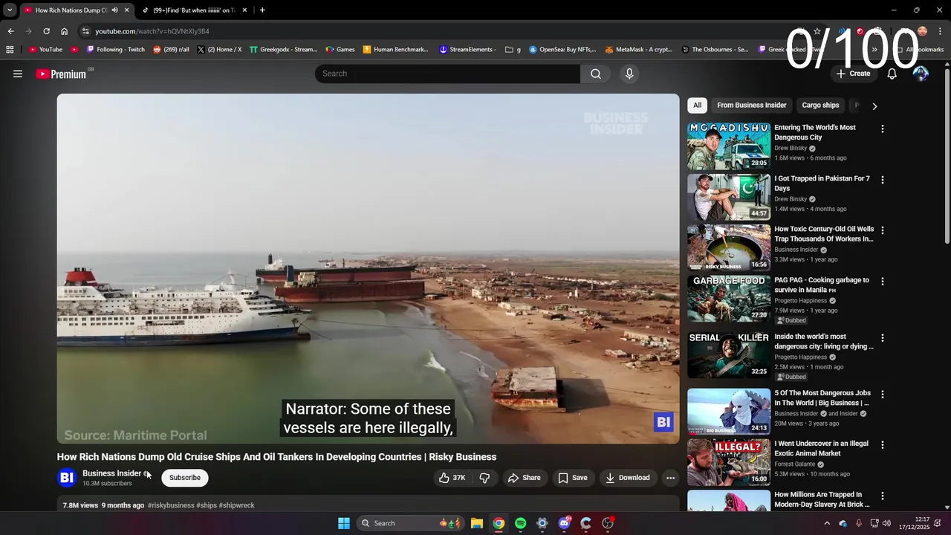Open the (269) r/all Reddit bookmark
951x535 pixels.
coord(171,50)
